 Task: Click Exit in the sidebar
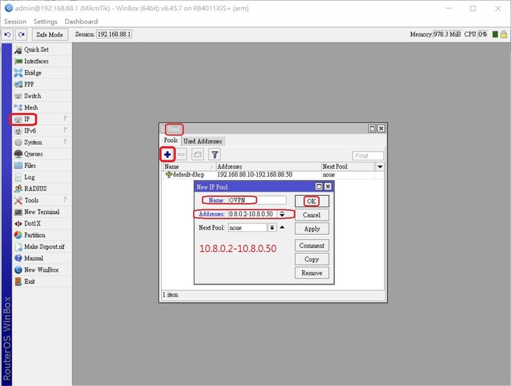pos(42,282)
